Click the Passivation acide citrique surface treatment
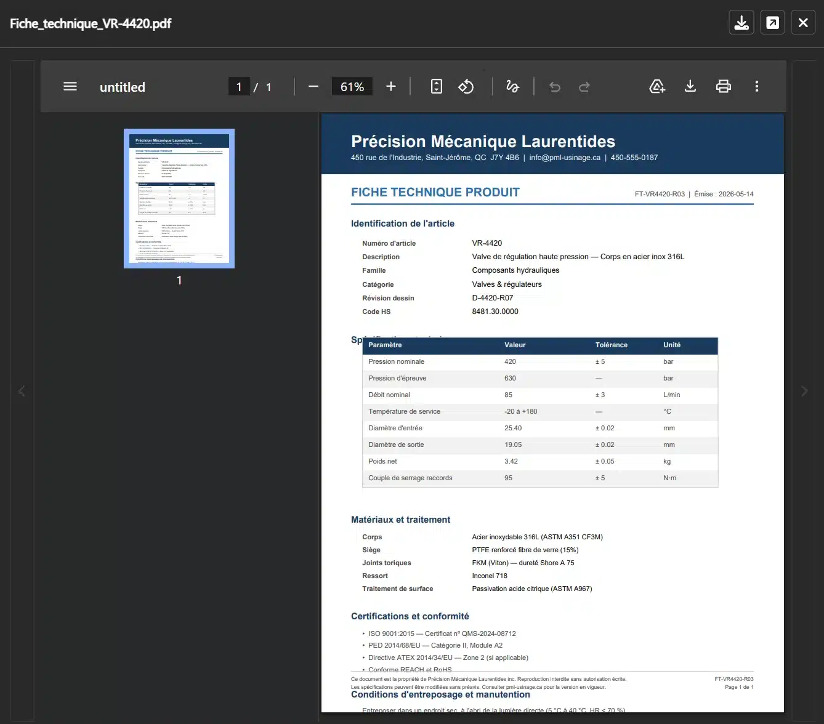This screenshot has height=724, width=824. tap(532, 589)
